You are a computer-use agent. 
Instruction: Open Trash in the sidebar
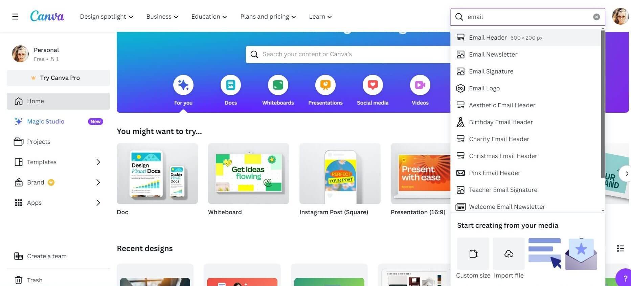point(58,280)
